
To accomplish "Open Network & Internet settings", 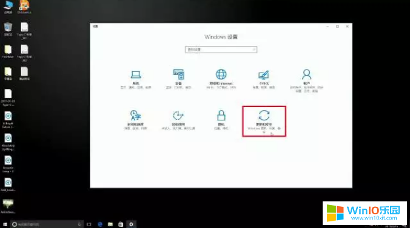I will point(221,79).
